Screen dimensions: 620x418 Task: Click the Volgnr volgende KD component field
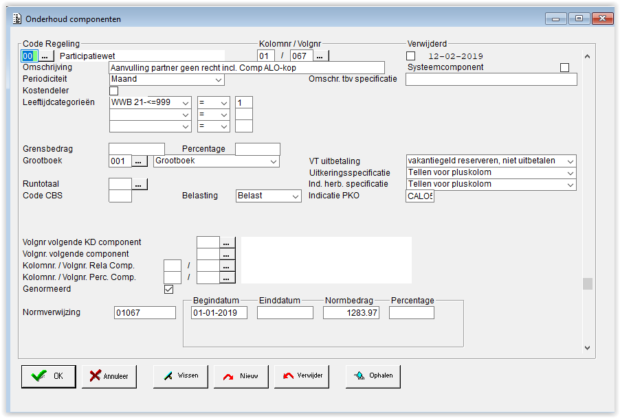(x=208, y=243)
